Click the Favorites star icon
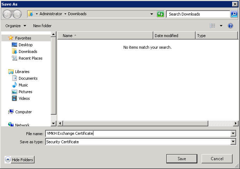The height and width of the screenshot is (169, 240). (x=11, y=38)
